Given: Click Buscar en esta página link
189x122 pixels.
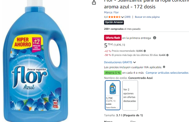Looking at the screenshot, I should (147, 17).
